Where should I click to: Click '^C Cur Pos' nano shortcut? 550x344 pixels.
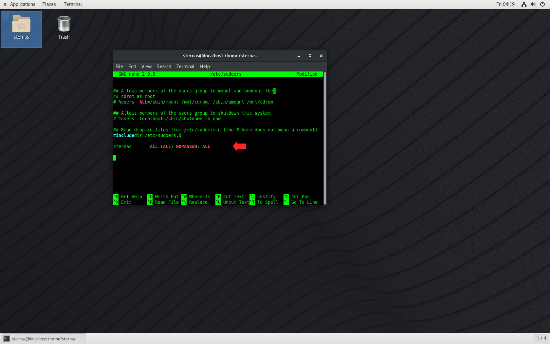click(x=297, y=197)
